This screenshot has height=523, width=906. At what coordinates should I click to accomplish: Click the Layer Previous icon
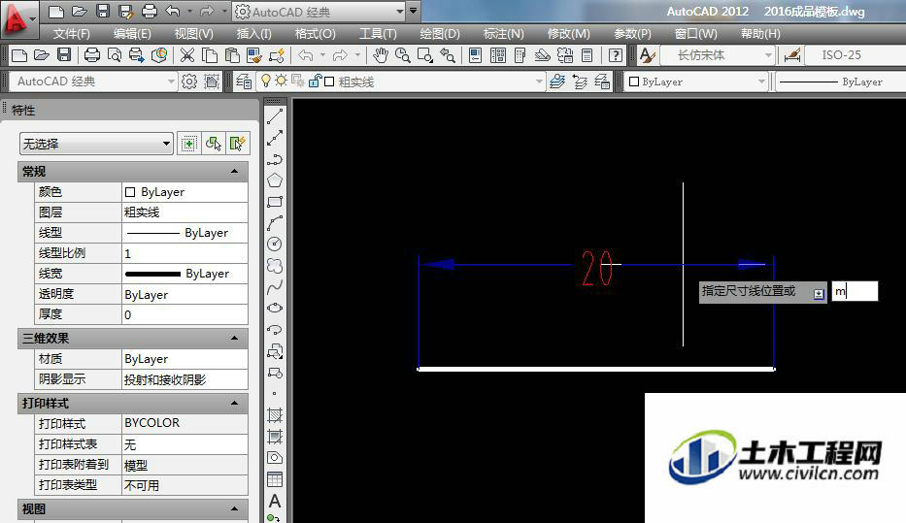pyautogui.click(x=580, y=82)
